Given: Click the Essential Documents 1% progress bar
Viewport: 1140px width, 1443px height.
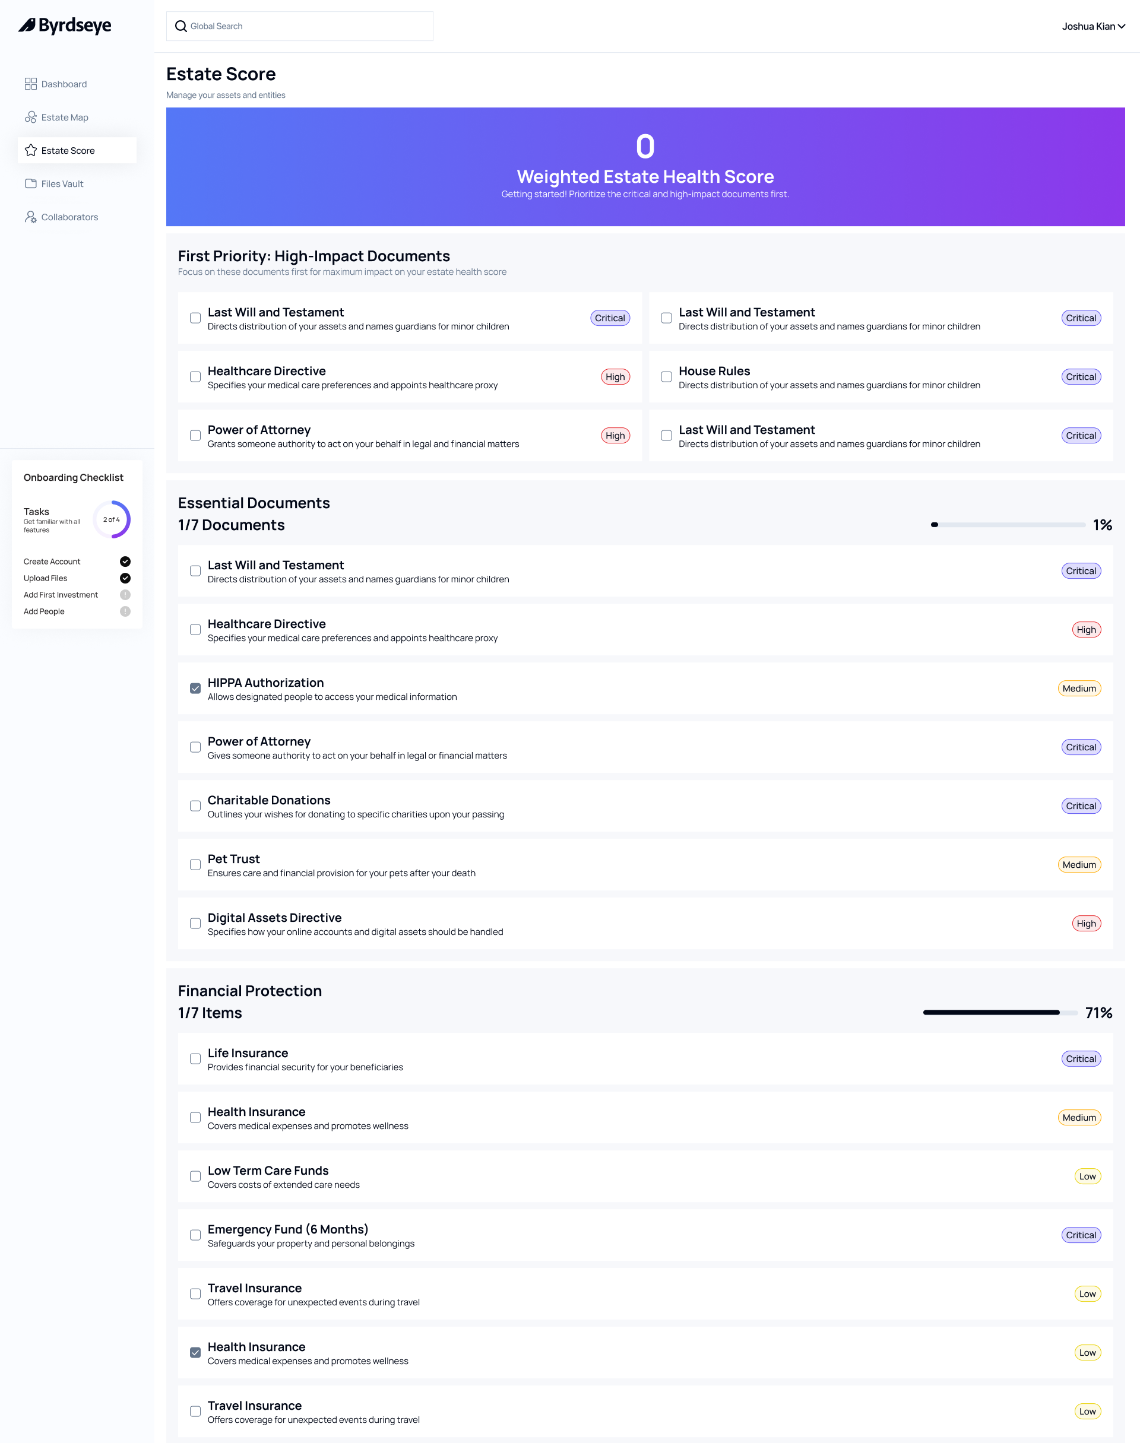Looking at the screenshot, I should click(x=1008, y=525).
